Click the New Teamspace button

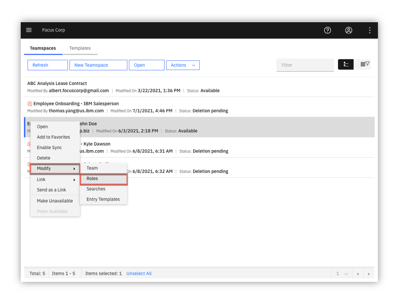coord(98,65)
